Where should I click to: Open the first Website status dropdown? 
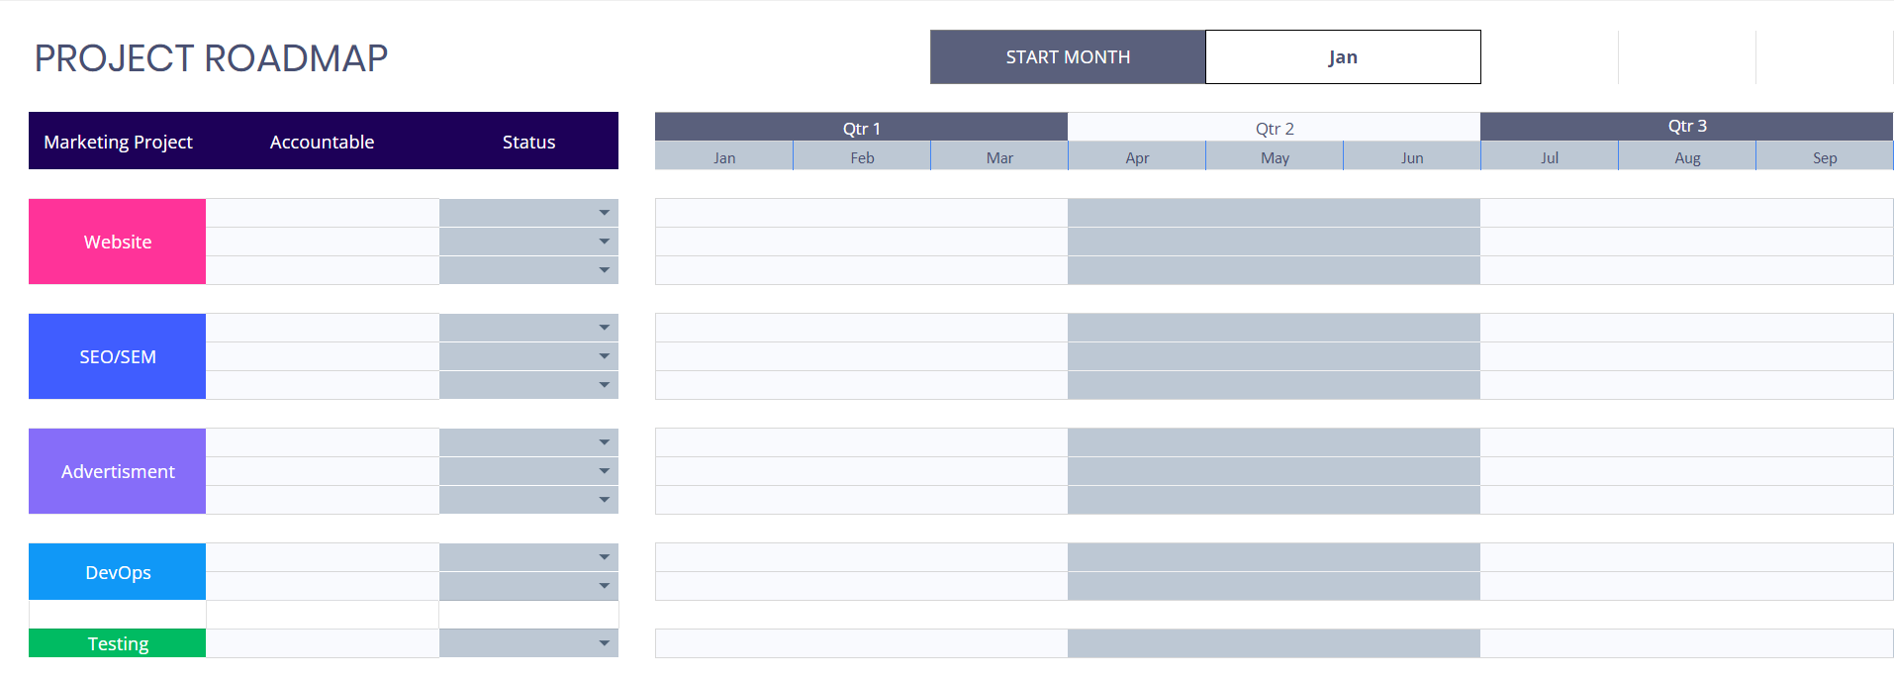tap(604, 212)
